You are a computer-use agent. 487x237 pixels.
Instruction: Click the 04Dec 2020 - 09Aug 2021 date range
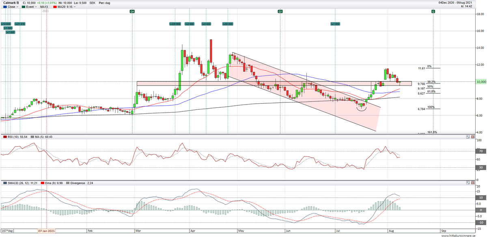(456, 2)
